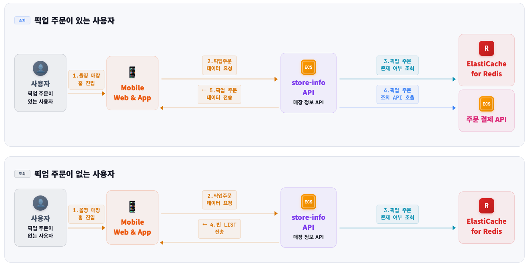Click the 픽업 주문이 없는 사용자 section heading
Screen dimensions: 531x267
point(74,174)
